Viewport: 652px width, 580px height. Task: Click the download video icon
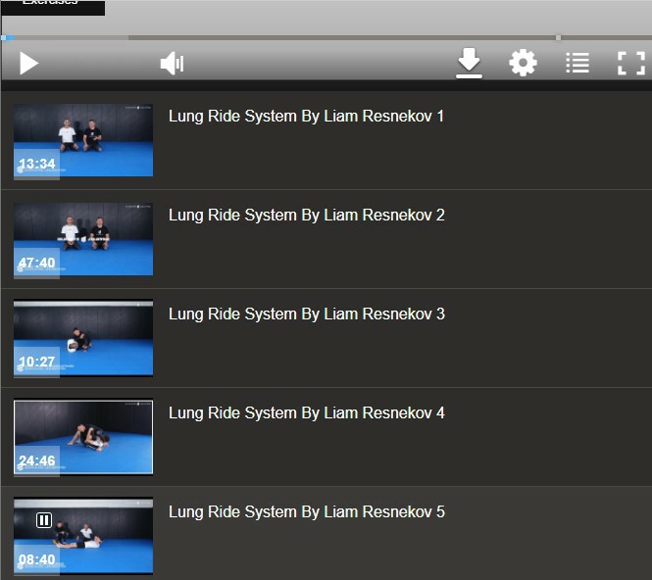coord(470,63)
